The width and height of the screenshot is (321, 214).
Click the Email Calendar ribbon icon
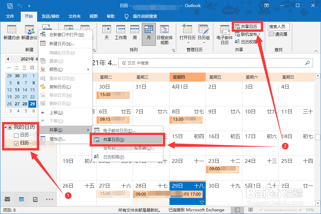coord(225,30)
